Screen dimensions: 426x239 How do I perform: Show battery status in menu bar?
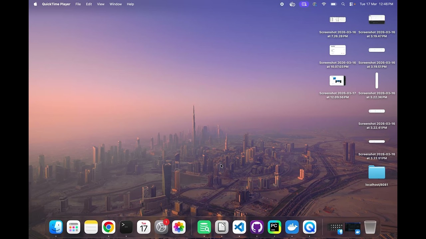(333, 4)
